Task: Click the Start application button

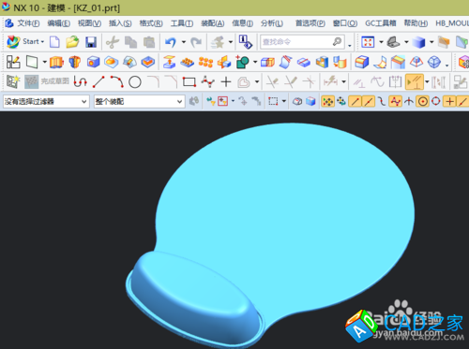Action: tap(25, 41)
